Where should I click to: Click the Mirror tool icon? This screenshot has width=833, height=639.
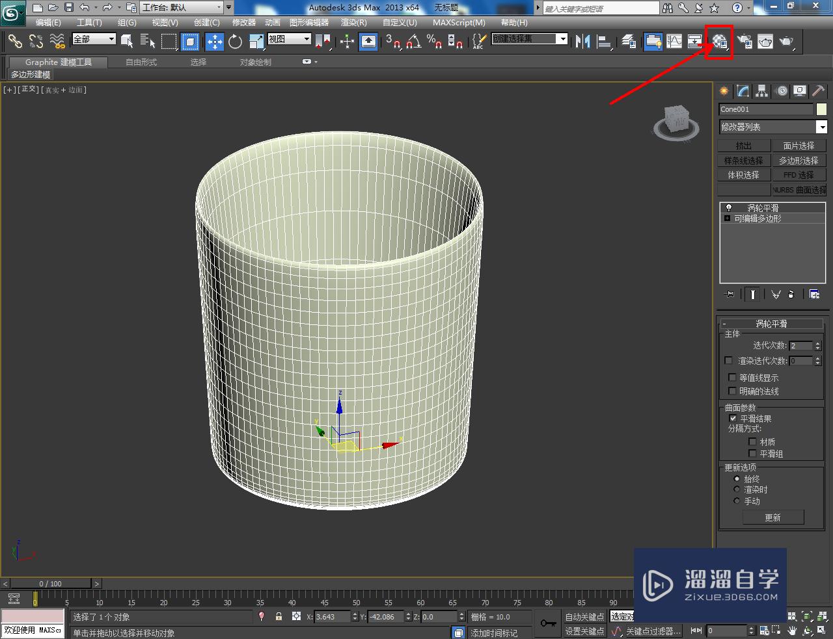point(583,42)
